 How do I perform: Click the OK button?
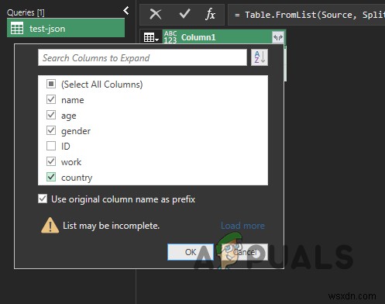click(x=191, y=252)
